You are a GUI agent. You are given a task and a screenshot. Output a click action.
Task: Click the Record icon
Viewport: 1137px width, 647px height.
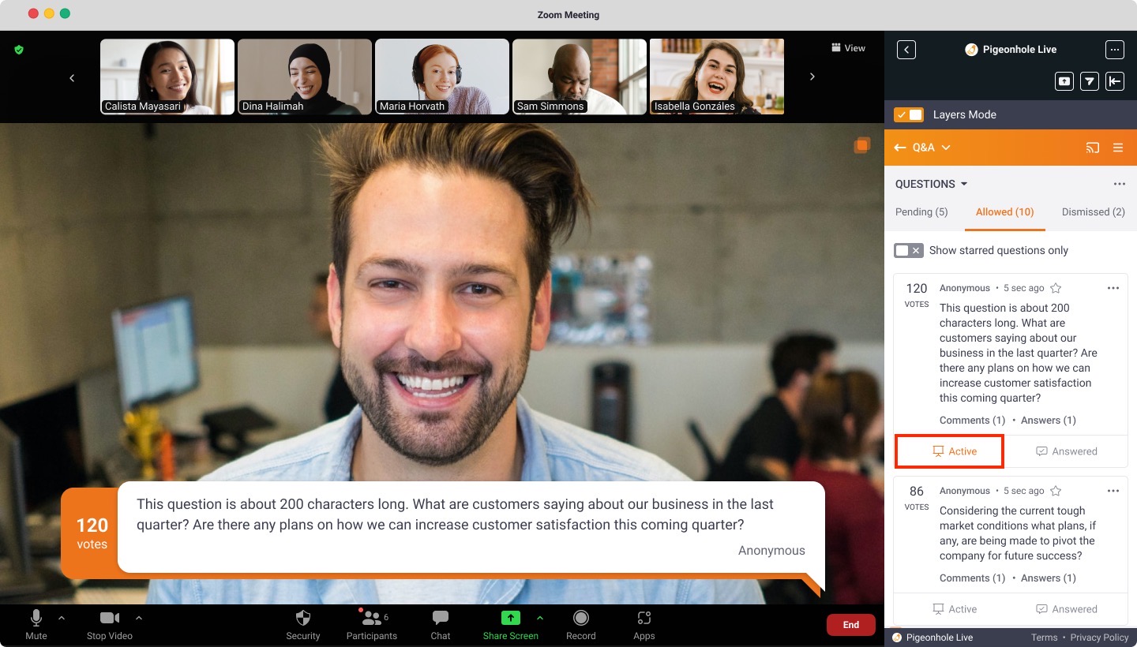pos(581,618)
